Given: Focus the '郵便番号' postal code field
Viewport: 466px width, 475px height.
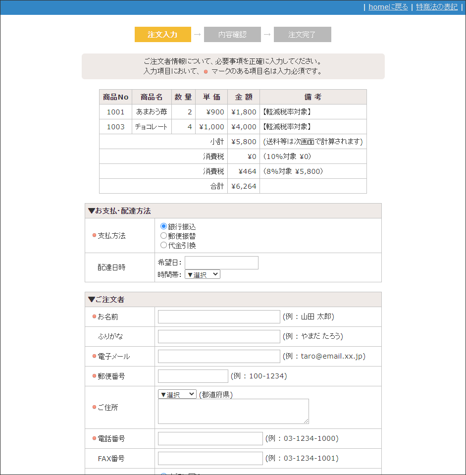Looking at the screenshot, I should (x=193, y=376).
